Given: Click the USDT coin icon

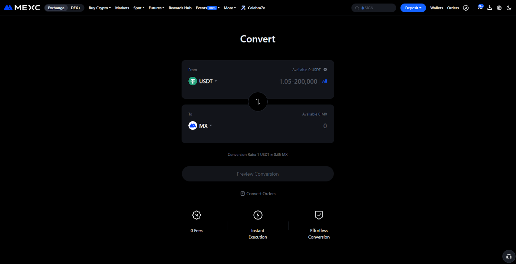Looking at the screenshot, I should [x=193, y=81].
